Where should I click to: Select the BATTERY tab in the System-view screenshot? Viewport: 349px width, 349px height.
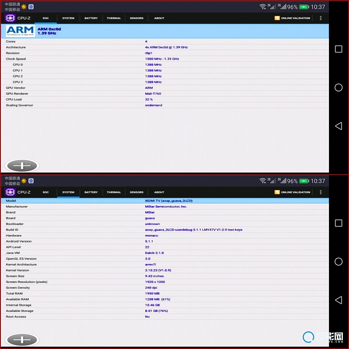click(91, 192)
